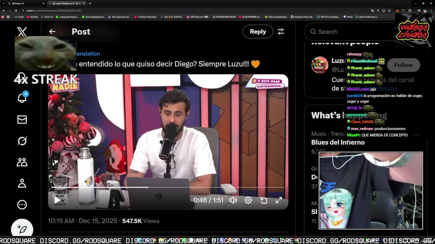The height and width of the screenshot is (244, 435).
Task: Open video settings gear
Action: 248,200
